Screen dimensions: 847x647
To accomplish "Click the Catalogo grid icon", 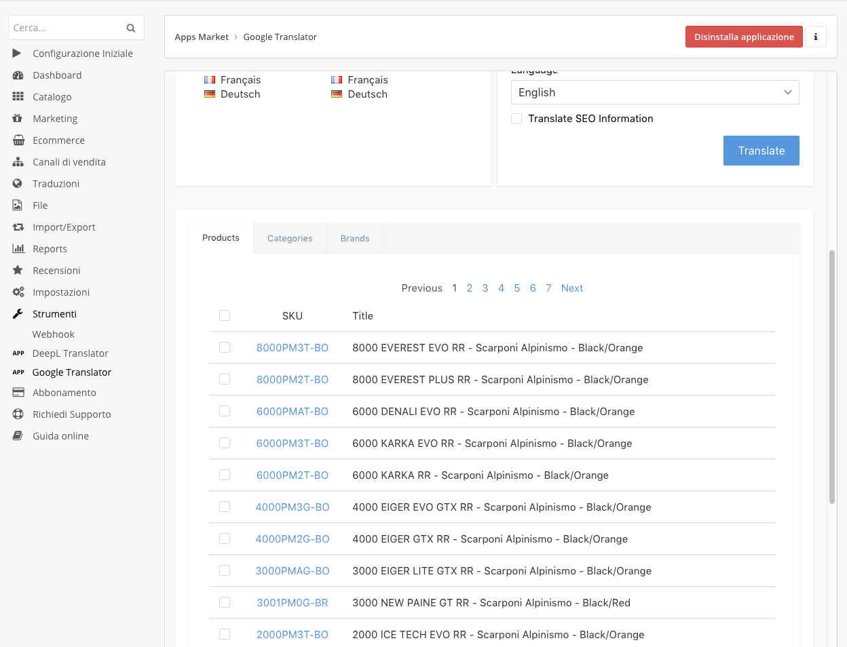I will point(18,97).
